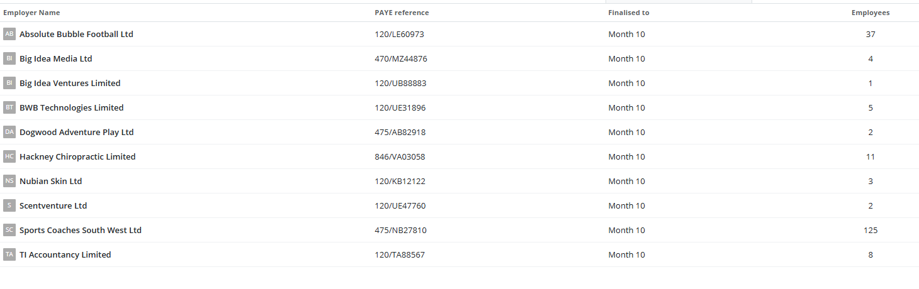Viewport: 919px width, 289px height.
Task: Click Month 10 in the Scentventure Ltd row
Action: 626,205
